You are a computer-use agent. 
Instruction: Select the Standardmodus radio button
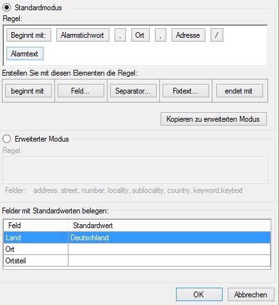[6, 8]
